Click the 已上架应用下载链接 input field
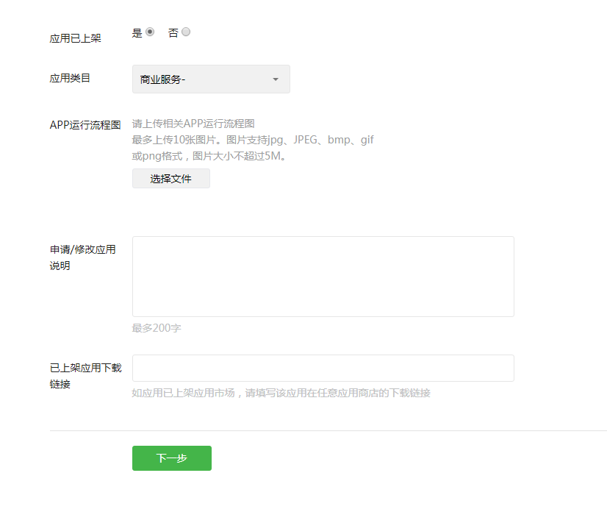 323,368
